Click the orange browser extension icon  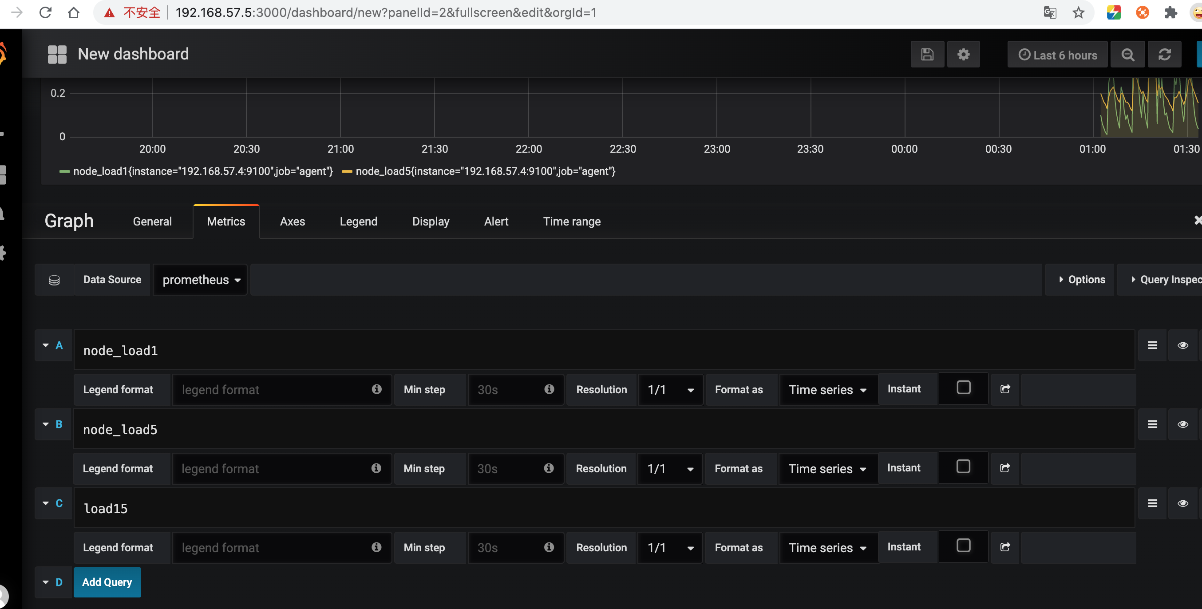(1142, 12)
